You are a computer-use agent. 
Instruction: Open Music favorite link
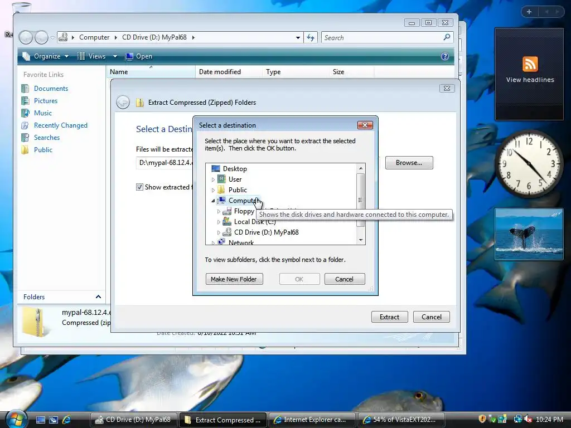42,113
